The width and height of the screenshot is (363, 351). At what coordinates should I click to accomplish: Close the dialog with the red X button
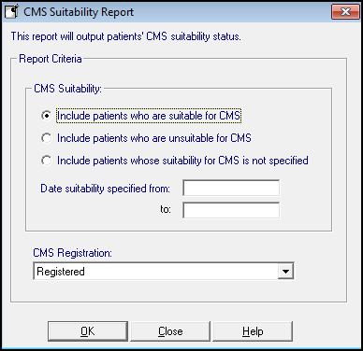pyautogui.click(x=345, y=12)
